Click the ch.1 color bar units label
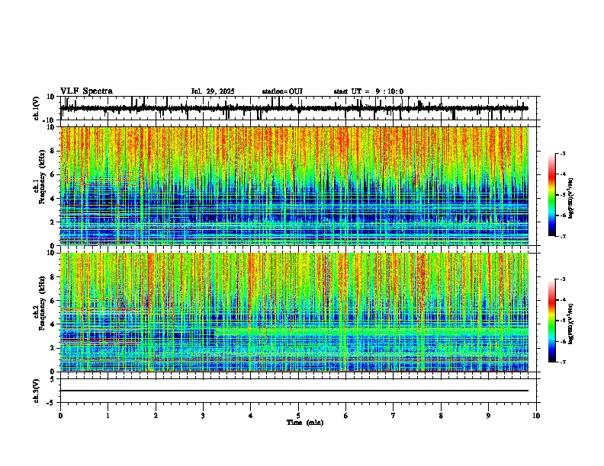 pyautogui.click(x=571, y=198)
